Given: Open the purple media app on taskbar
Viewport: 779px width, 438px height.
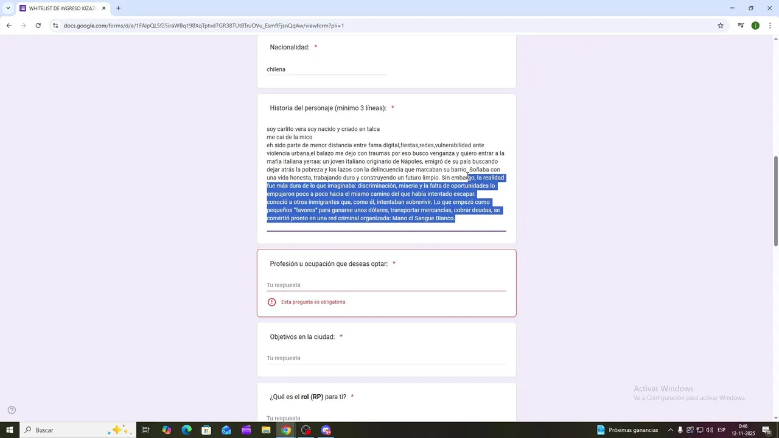Looking at the screenshot, I should (x=246, y=430).
